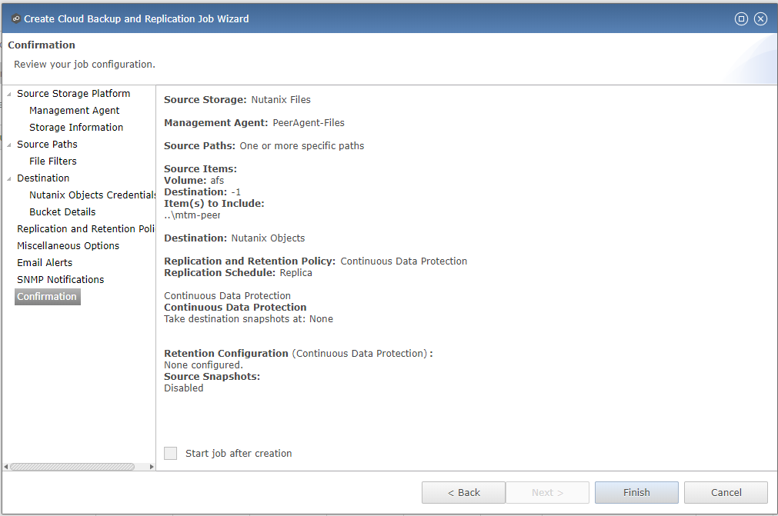
Task: Collapse the Source Paths tree node
Action: (9, 145)
